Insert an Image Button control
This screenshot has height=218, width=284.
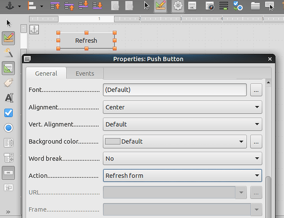point(9,187)
